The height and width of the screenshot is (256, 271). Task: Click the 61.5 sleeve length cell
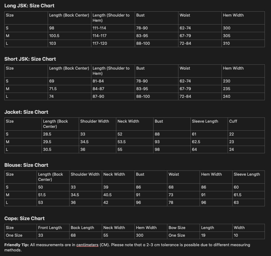click(x=237, y=195)
